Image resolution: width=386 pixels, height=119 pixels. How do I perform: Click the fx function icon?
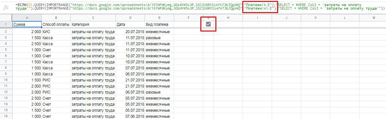[6, 7]
